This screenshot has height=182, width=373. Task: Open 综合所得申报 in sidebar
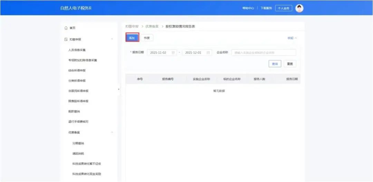[77, 71]
